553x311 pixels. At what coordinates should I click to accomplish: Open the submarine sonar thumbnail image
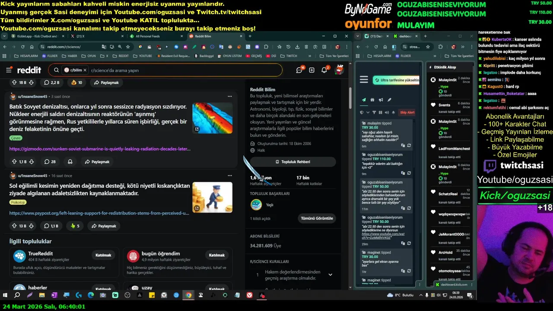point(213,117)
